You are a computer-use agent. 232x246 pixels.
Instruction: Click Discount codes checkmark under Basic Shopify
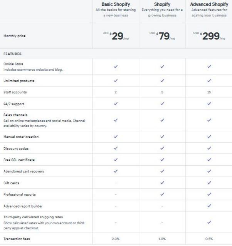pyautogui.click(x=116, y=148)
